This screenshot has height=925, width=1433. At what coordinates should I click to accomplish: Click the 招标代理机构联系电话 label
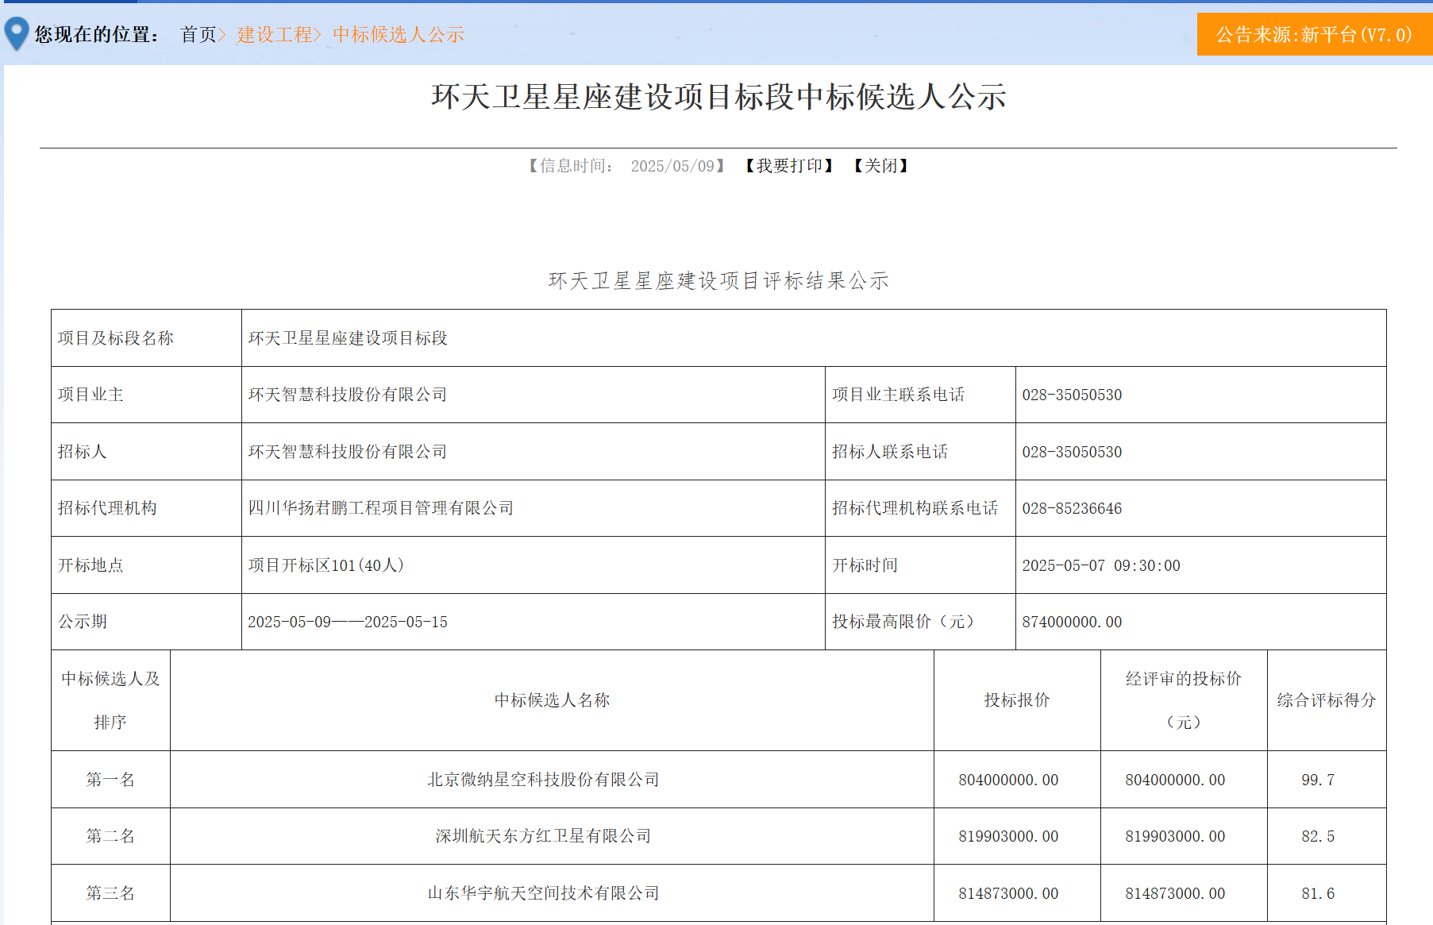coord(915,508)
